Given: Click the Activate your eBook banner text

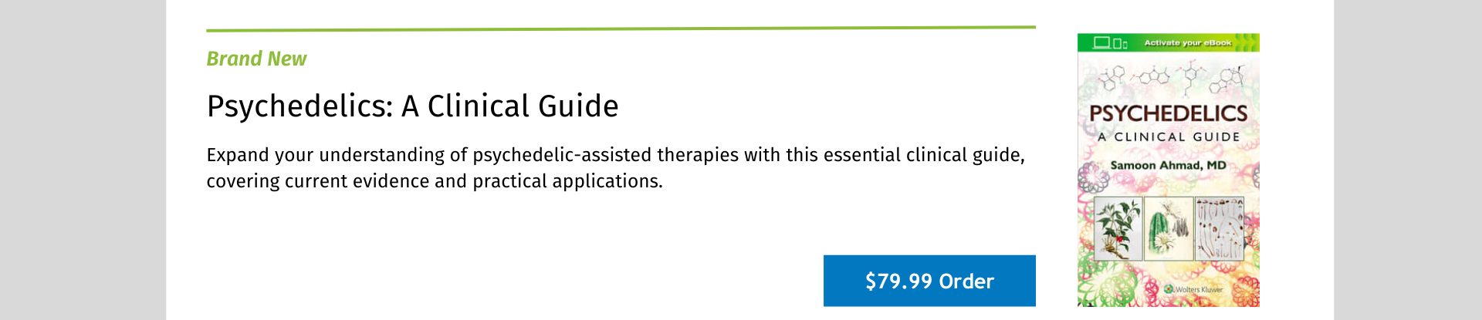Looking at the screenshot, I should tap(1187, 42).
